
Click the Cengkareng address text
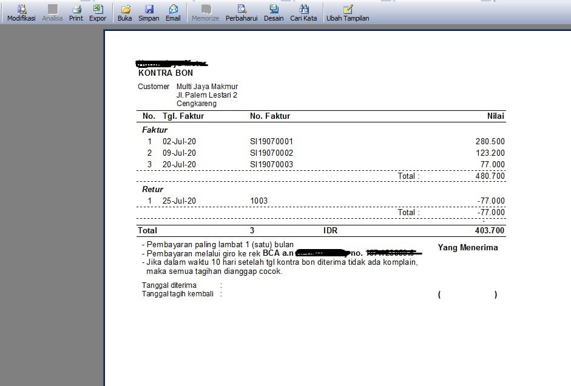(197, 104)
